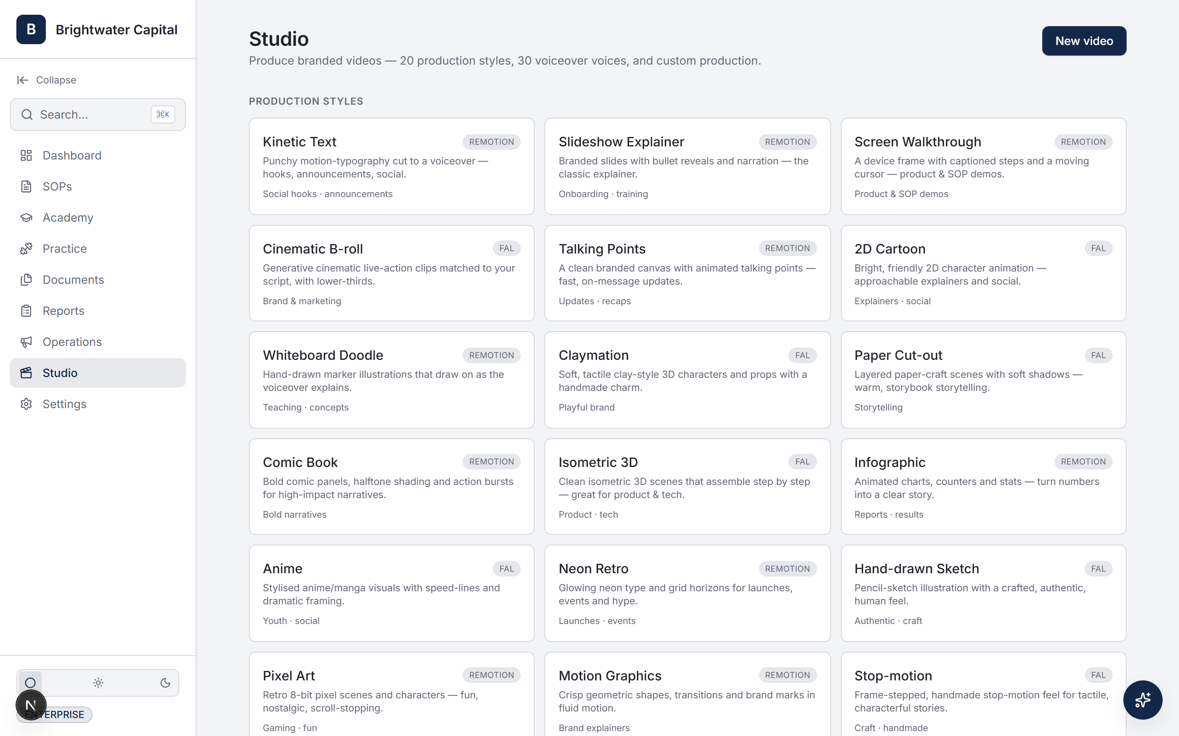Go to Reports
This screenshot has height=736, width=1179.
point(97,311)
